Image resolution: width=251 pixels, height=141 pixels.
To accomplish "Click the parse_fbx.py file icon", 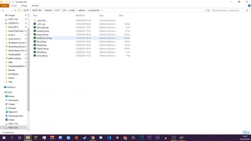I will click(35, 56).
